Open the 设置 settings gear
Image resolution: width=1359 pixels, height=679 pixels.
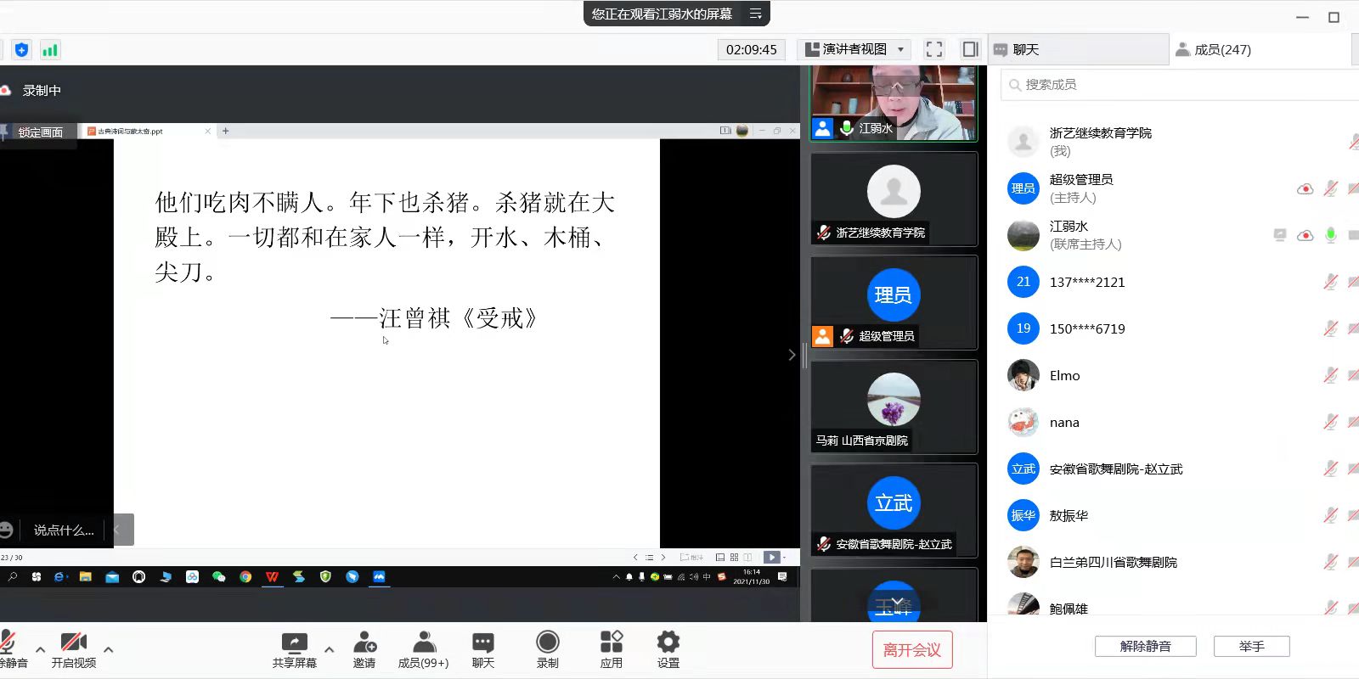pos(668,643)
